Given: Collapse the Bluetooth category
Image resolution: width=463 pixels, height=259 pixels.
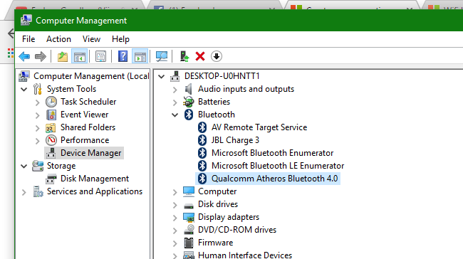Looking at the screenshot, I should click(x=175, y=115).
